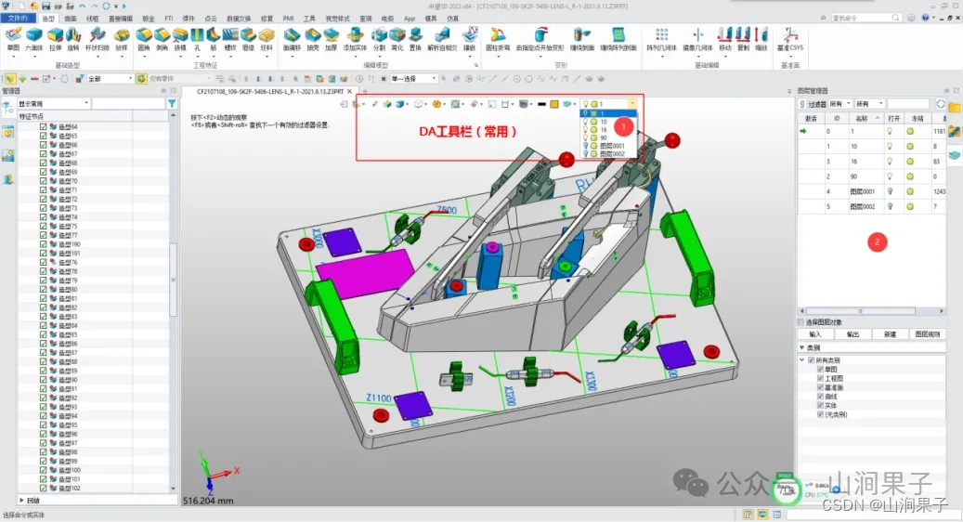Choose the 分割 split tool
Screen dimensions: 963x522
click(x=380, y=39)
